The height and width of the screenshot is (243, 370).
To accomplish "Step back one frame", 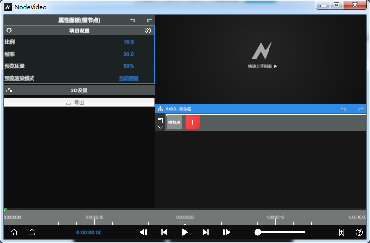I will [143, 232].
